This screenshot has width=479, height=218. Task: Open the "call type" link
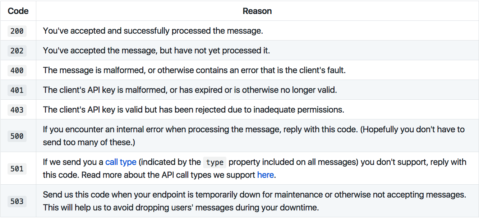pos(121,162)
